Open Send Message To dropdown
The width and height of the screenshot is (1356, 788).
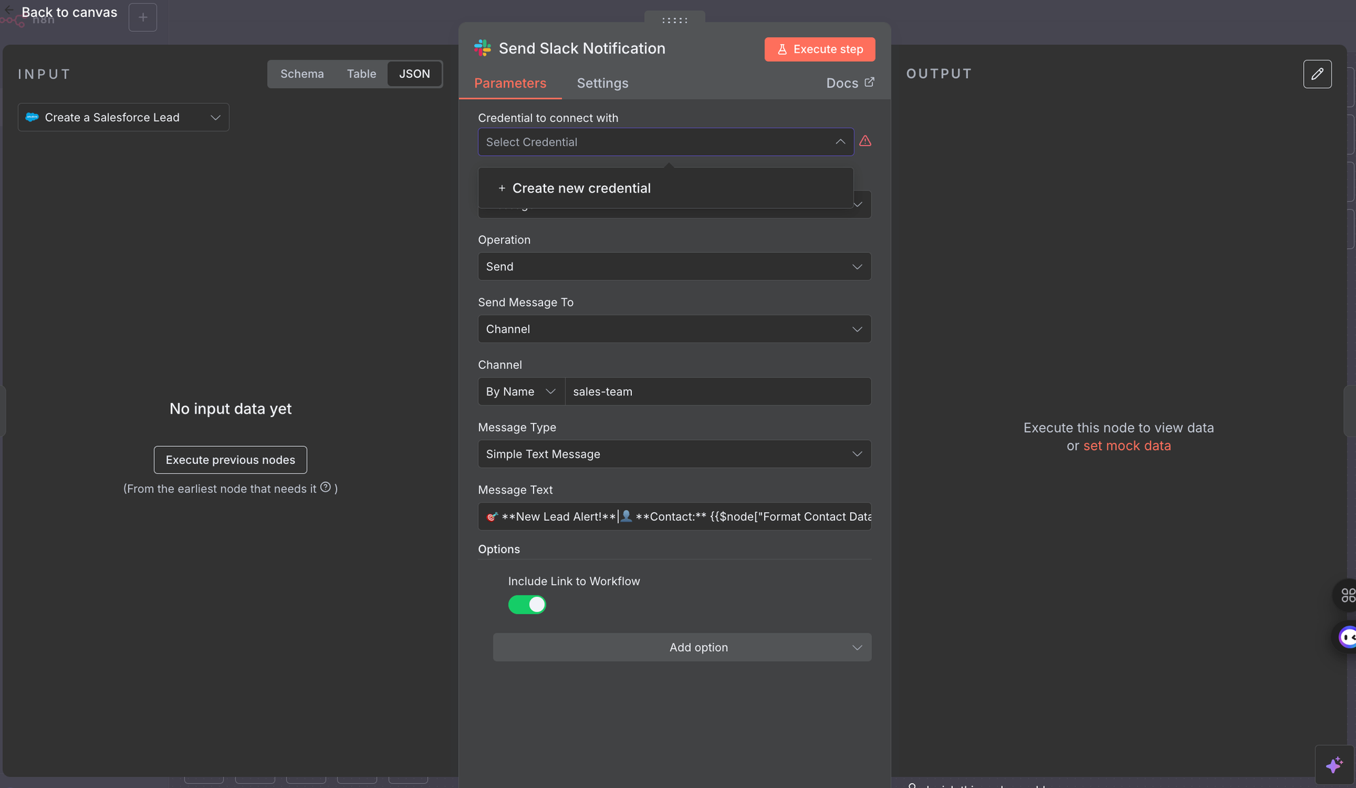tap(674, 329)
